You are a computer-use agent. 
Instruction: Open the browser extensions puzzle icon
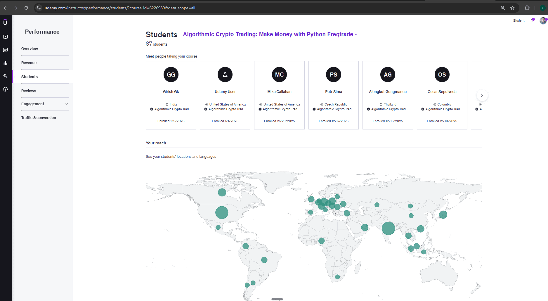(x=527, y=8)
